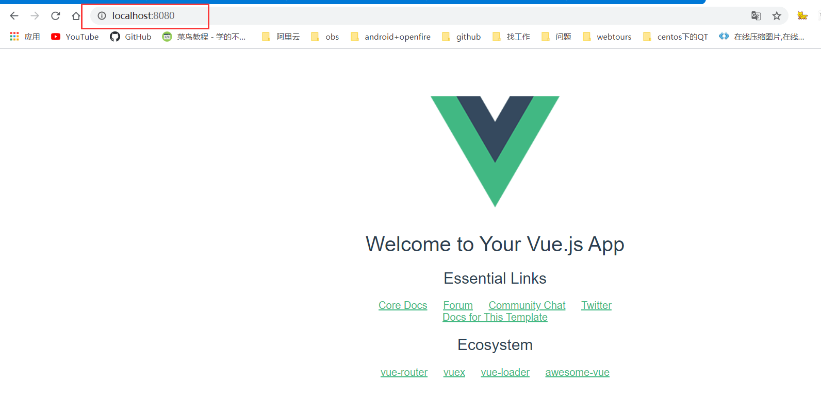Open the vue-router ecosystem link
Viewport: 821px width, 417px height.
[x=404, y=372]
